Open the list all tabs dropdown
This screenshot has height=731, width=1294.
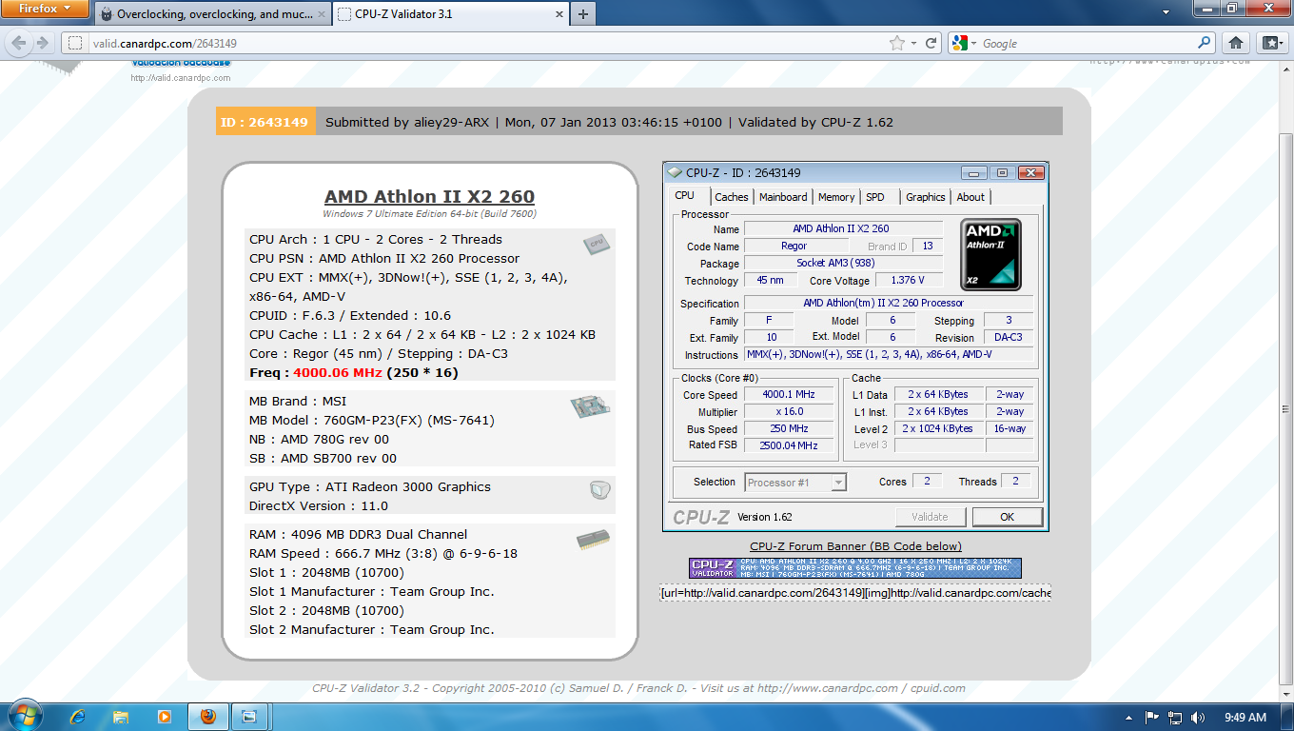tap(1166, 13)
